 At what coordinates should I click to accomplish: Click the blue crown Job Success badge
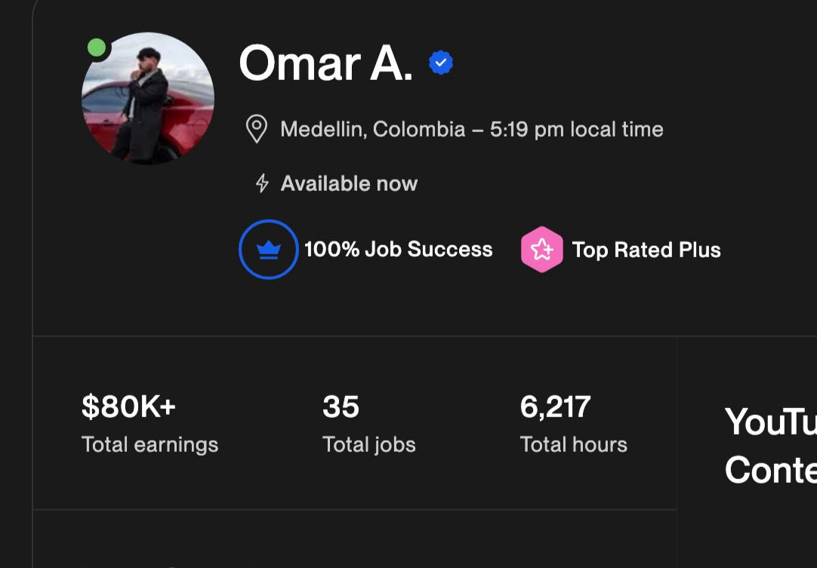coord(269,250)
